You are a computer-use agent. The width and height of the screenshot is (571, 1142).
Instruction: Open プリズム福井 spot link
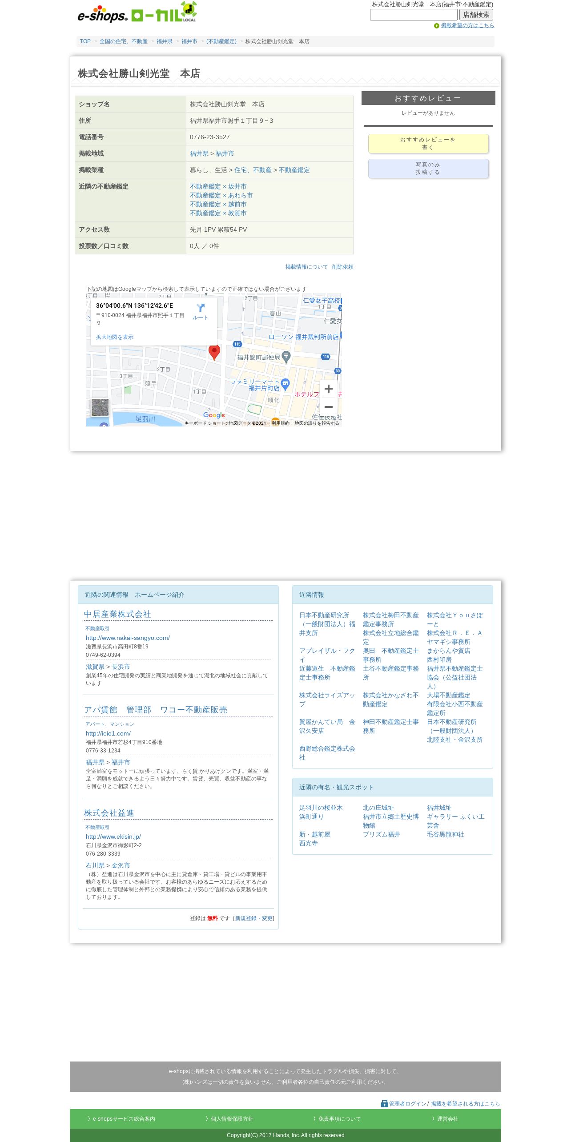(382, 834)
